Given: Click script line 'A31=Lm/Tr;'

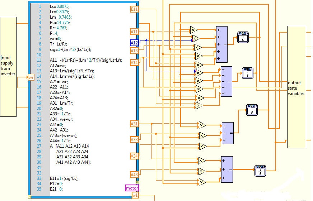Looking at the screenshot, I should point(61,103).
